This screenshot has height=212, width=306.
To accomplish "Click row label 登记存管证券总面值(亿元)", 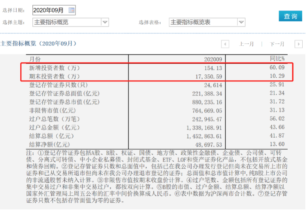I will pyautogui.click(x=64, y=93).
